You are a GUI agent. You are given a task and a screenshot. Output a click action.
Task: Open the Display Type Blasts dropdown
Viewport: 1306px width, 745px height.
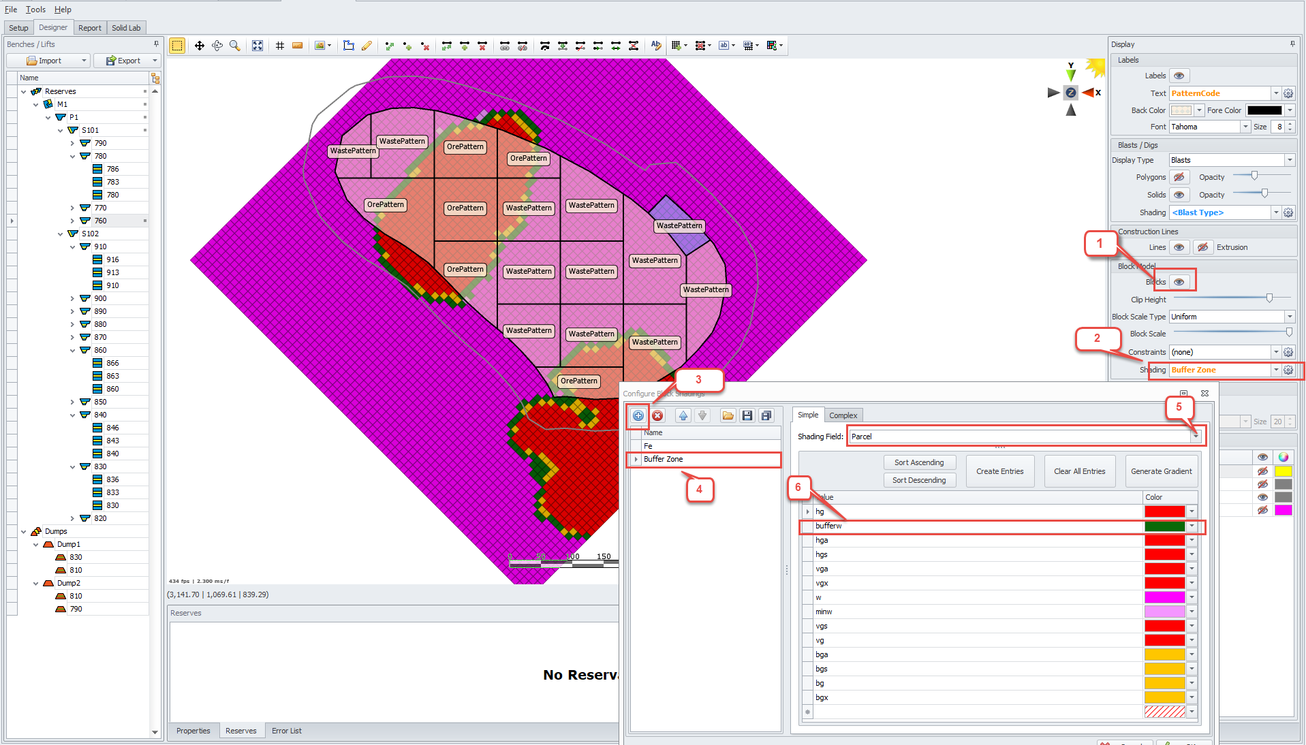coord(1289,160)
